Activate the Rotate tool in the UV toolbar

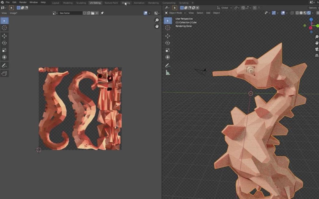pyautogui.click(x=4, y=43)
